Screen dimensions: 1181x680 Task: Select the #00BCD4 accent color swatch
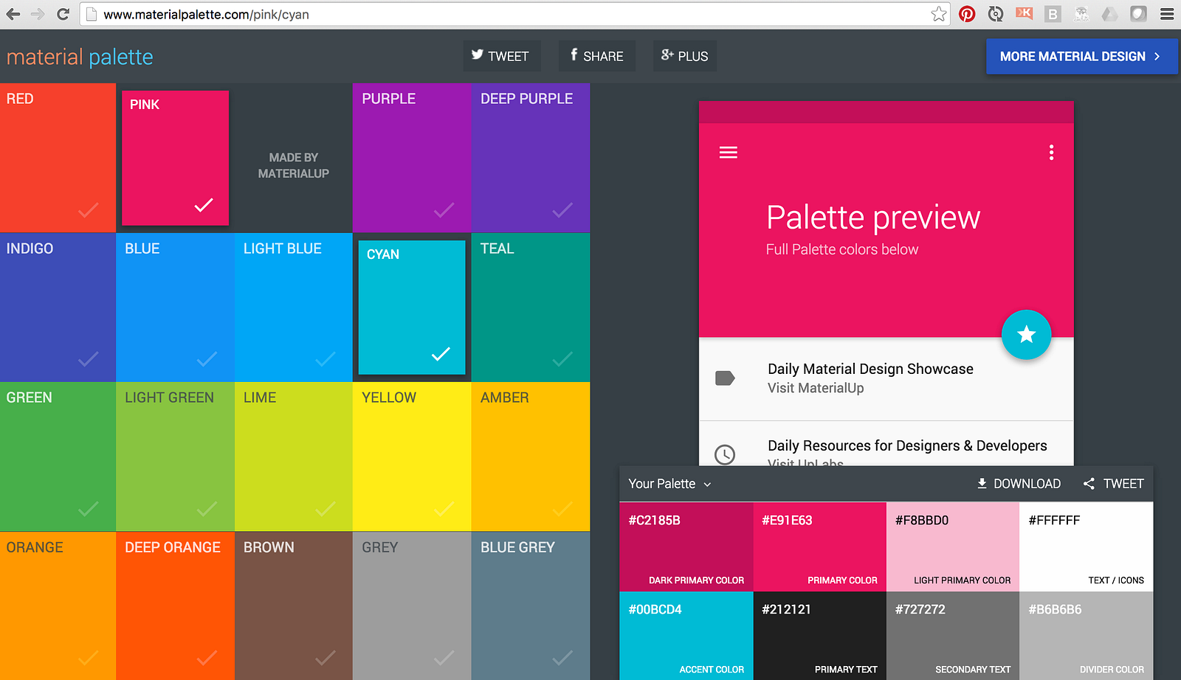point(686,636)
